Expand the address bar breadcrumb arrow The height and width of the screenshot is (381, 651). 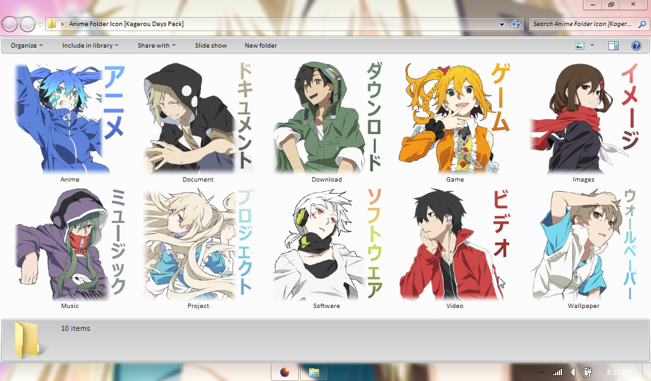(x=62, y=24)
